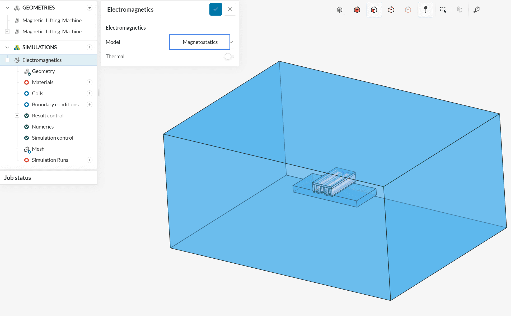Collapse the SIMULATIONS section
Viewport: 511px width, 316px height.
(x=7, y=47)
